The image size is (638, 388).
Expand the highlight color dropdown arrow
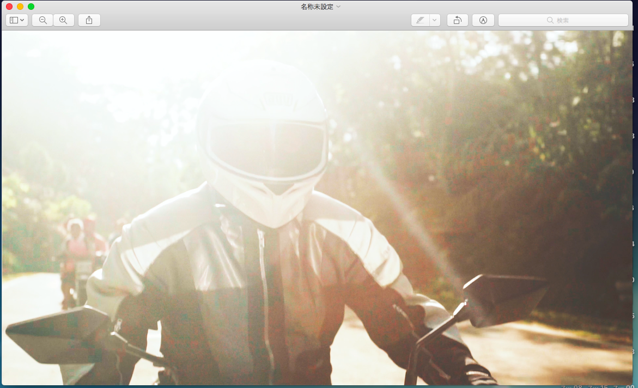[435, 20]
